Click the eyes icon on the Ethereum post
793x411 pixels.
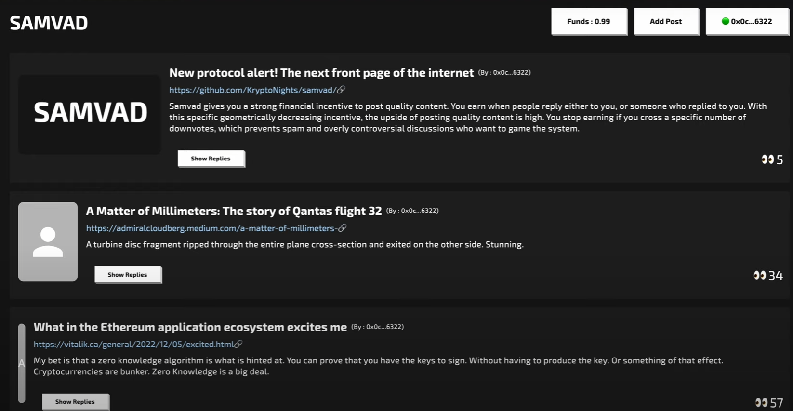tap(761, 402)
